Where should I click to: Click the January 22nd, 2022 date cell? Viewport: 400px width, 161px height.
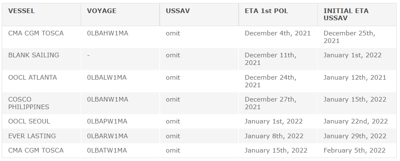tap(357, 121)
